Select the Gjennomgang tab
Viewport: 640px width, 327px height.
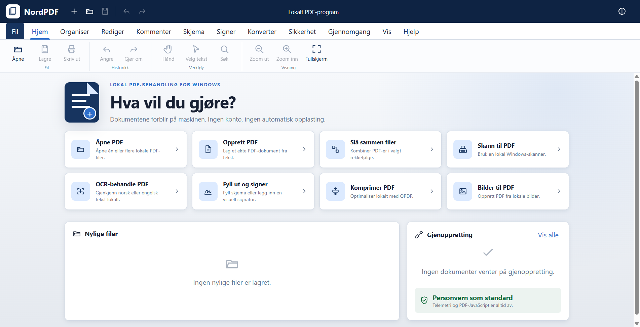[x=349, y=31]
